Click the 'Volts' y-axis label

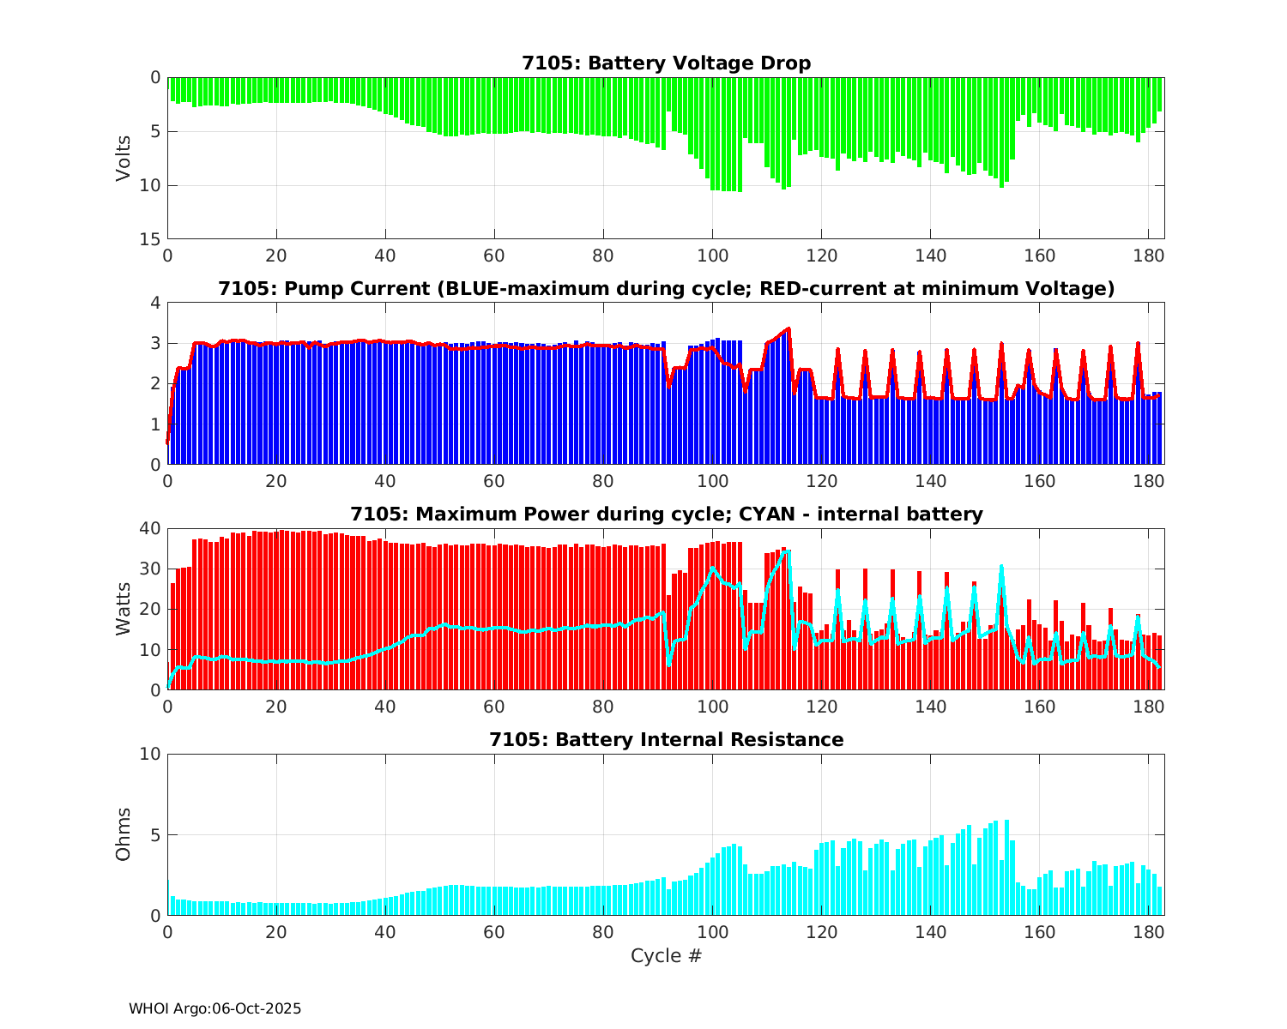point(124,158)
